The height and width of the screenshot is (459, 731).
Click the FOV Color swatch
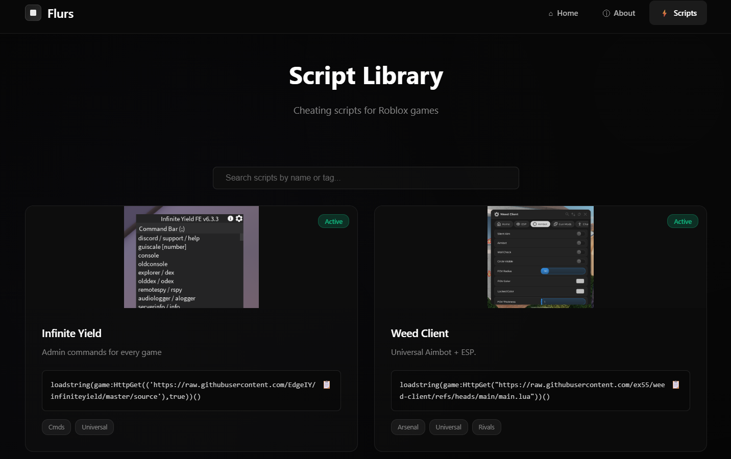tap(580, 281)
